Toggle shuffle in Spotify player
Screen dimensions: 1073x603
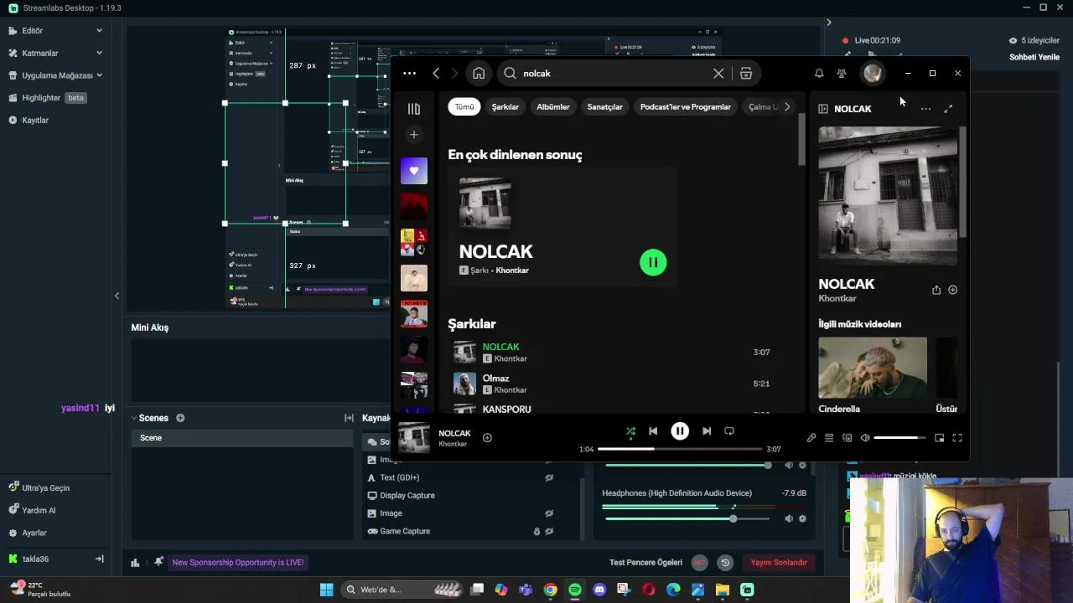point(630,431)
